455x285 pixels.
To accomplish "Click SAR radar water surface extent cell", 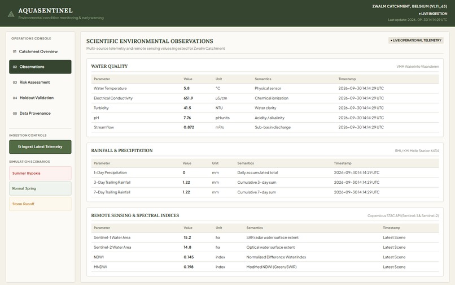I will [272, 237].
